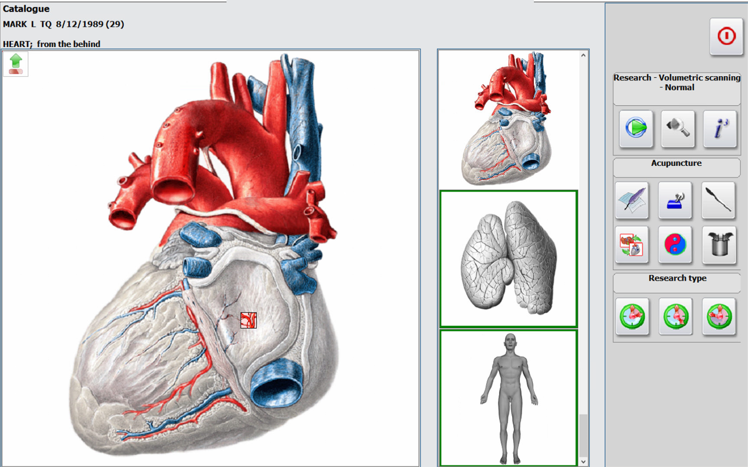Click the Research - Volumetric scanning label
The height and width of the screenshot is (467, 748).
pos(676,83)
